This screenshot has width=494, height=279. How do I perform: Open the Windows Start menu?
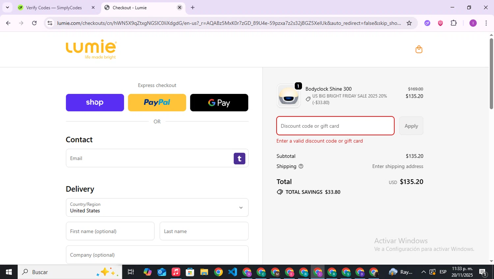pyautogui.click(x=9, y=272)
